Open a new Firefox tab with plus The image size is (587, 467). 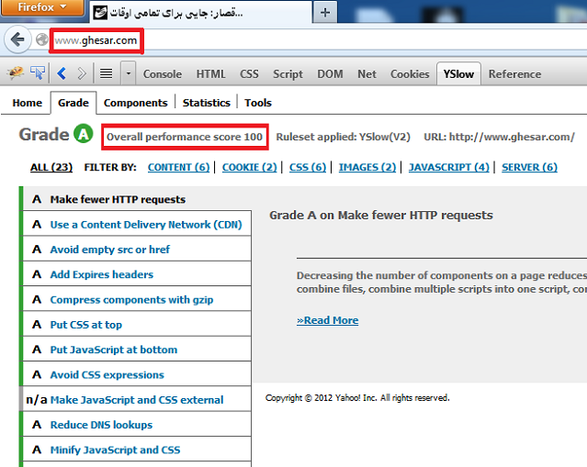pos(325,13)
